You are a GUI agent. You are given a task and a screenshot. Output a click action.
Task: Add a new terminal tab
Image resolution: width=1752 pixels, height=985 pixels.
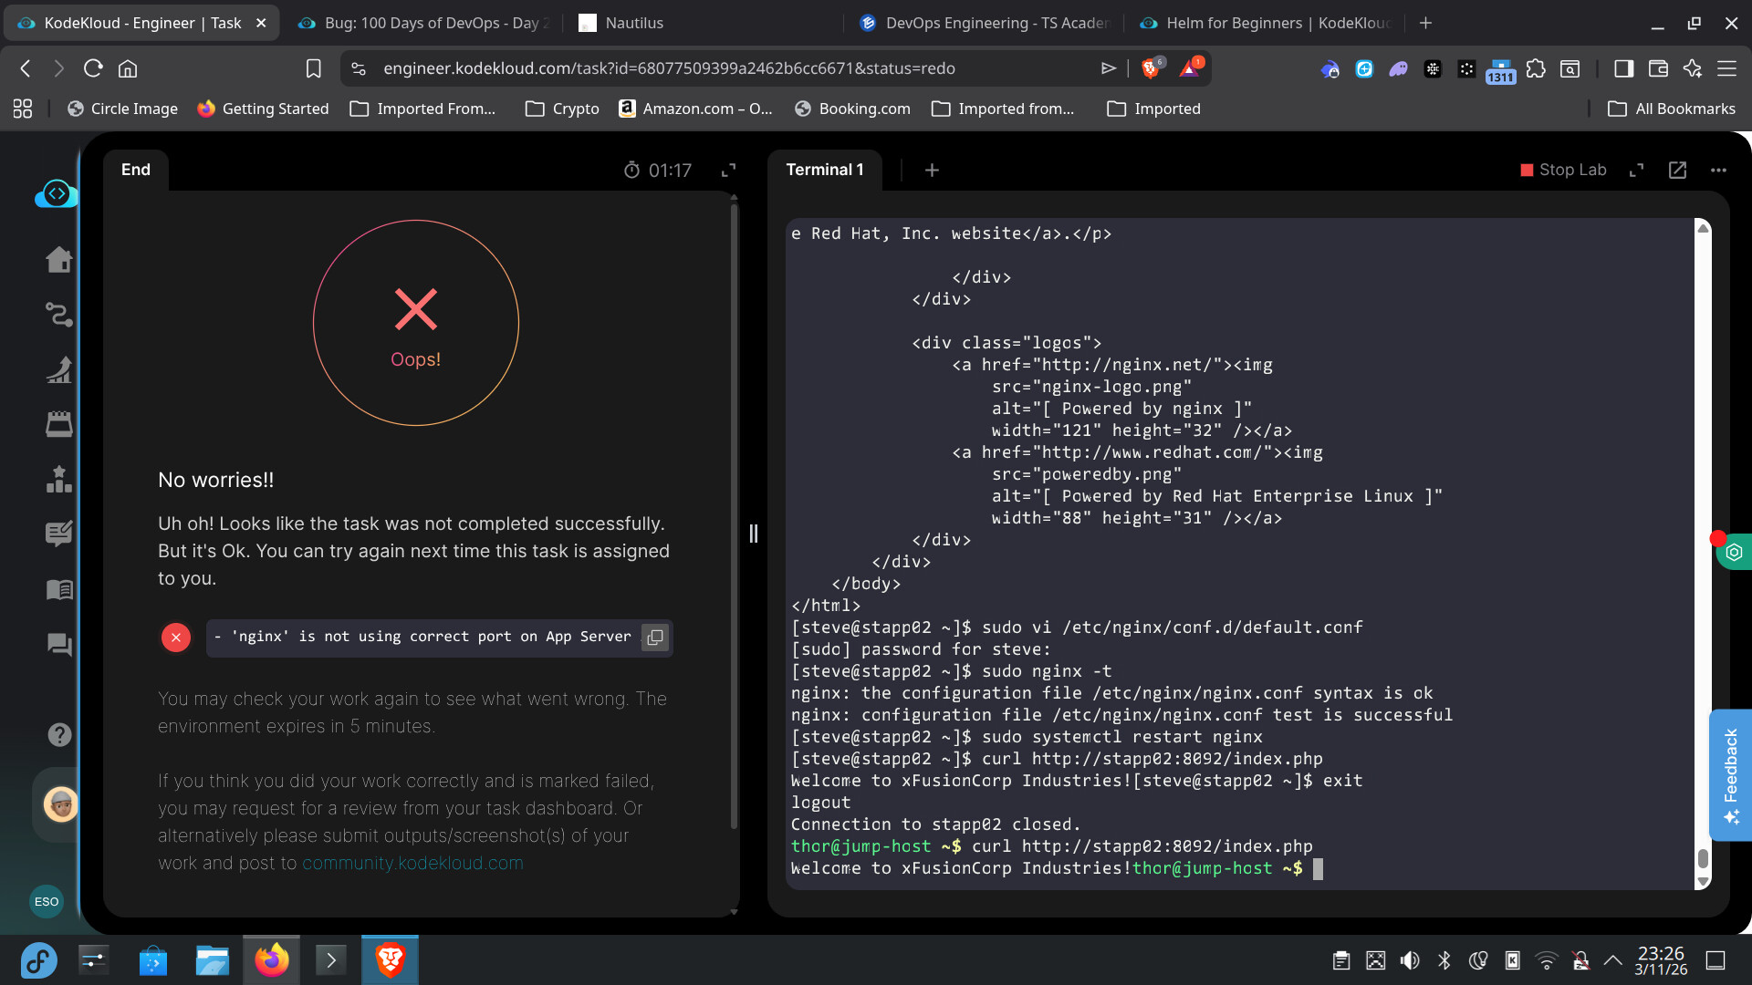[932, 170]
